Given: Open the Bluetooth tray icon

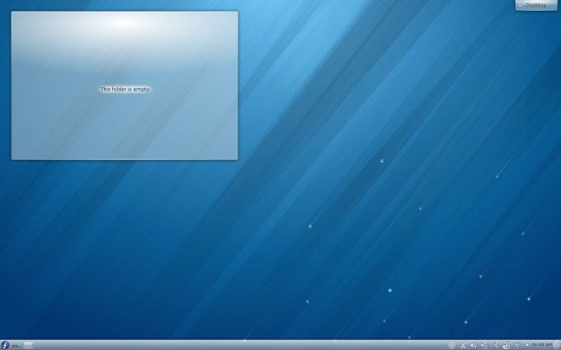Looking at the screenshot, I should click(x=496, y=345).
